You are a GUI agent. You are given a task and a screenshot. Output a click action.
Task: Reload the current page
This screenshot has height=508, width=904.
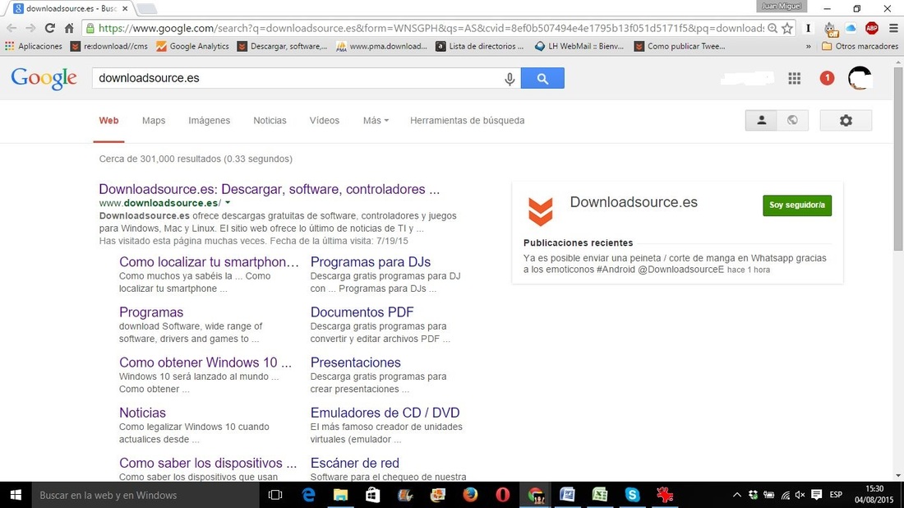tap(50, 28)
